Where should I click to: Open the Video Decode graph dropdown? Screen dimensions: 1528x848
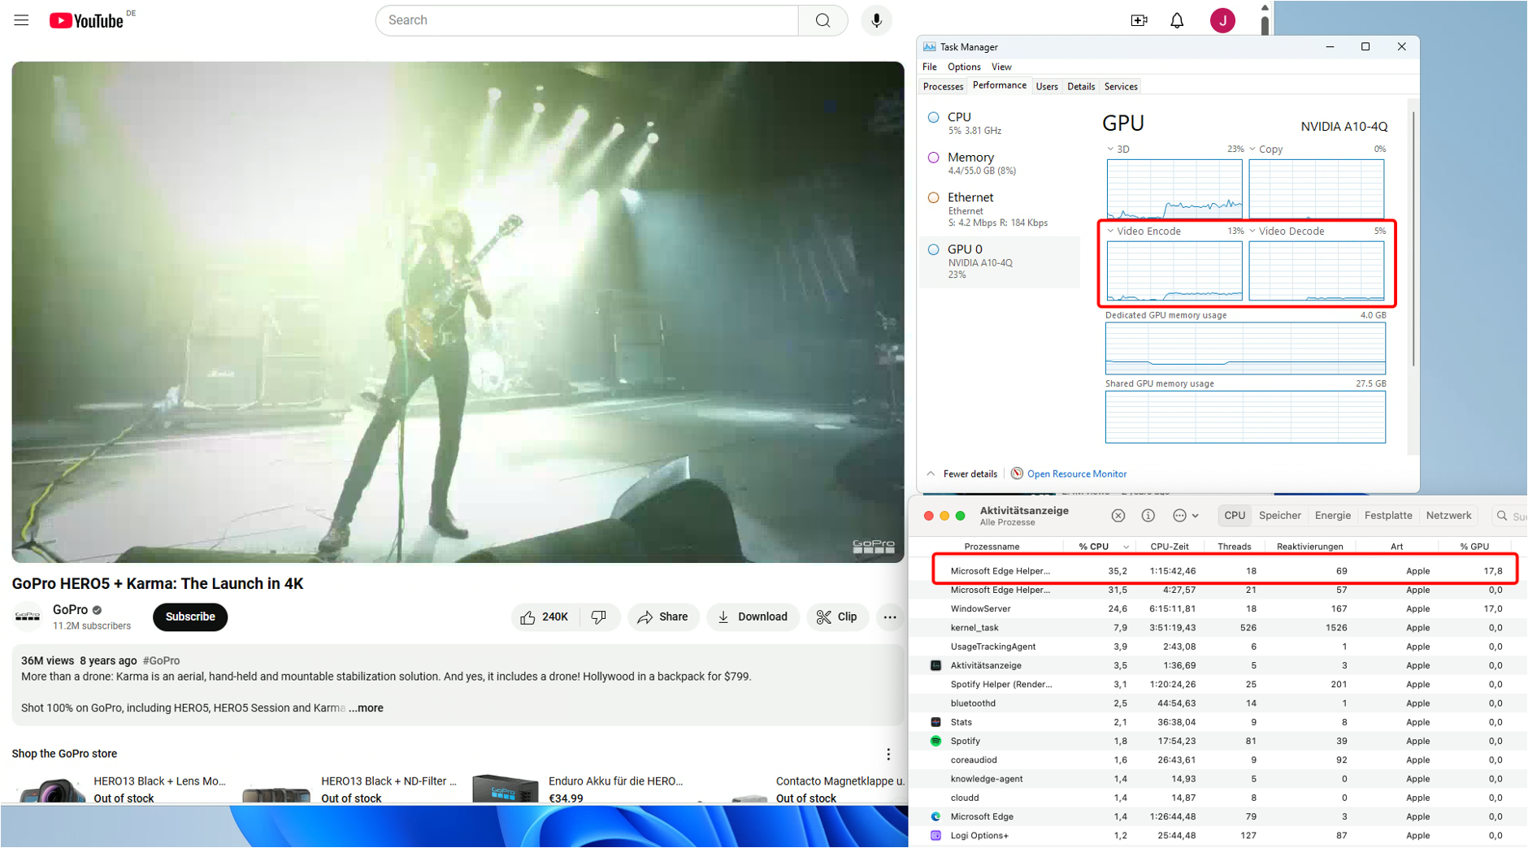1252,231
